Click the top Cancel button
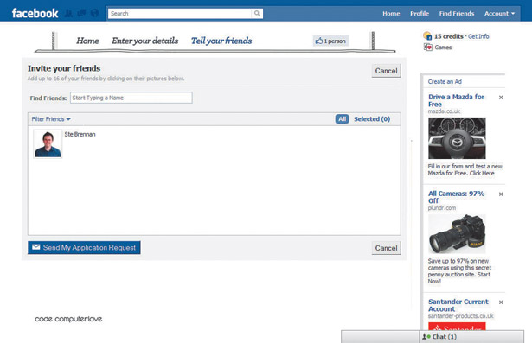The image size is (532, 343). [386, 71]
